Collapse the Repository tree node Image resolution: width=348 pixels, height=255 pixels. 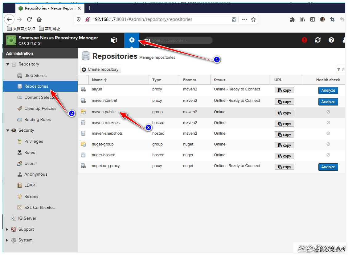[7, 64]
